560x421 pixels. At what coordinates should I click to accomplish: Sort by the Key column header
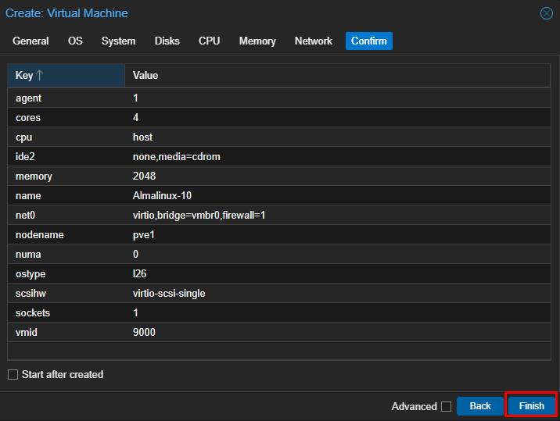pos(66,75)
